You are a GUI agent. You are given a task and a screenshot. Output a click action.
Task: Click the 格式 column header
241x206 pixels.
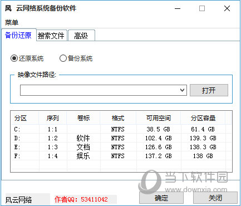point(118,118)
